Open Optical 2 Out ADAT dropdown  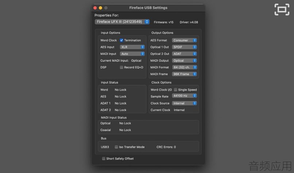tap(184, 54)
